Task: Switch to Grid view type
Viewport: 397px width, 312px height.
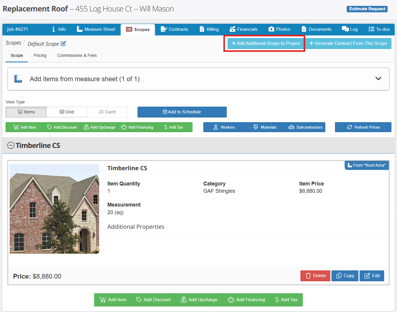Action: tap(67, 112)
